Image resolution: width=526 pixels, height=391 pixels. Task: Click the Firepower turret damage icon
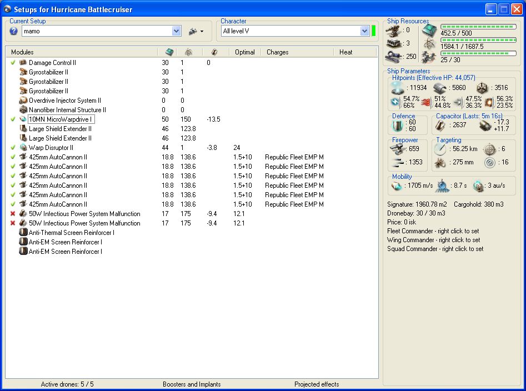pos(396,149)
